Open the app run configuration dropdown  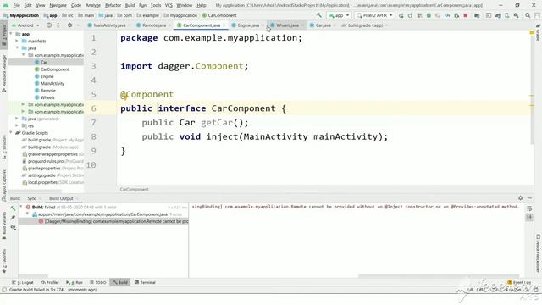click(339, 15)
